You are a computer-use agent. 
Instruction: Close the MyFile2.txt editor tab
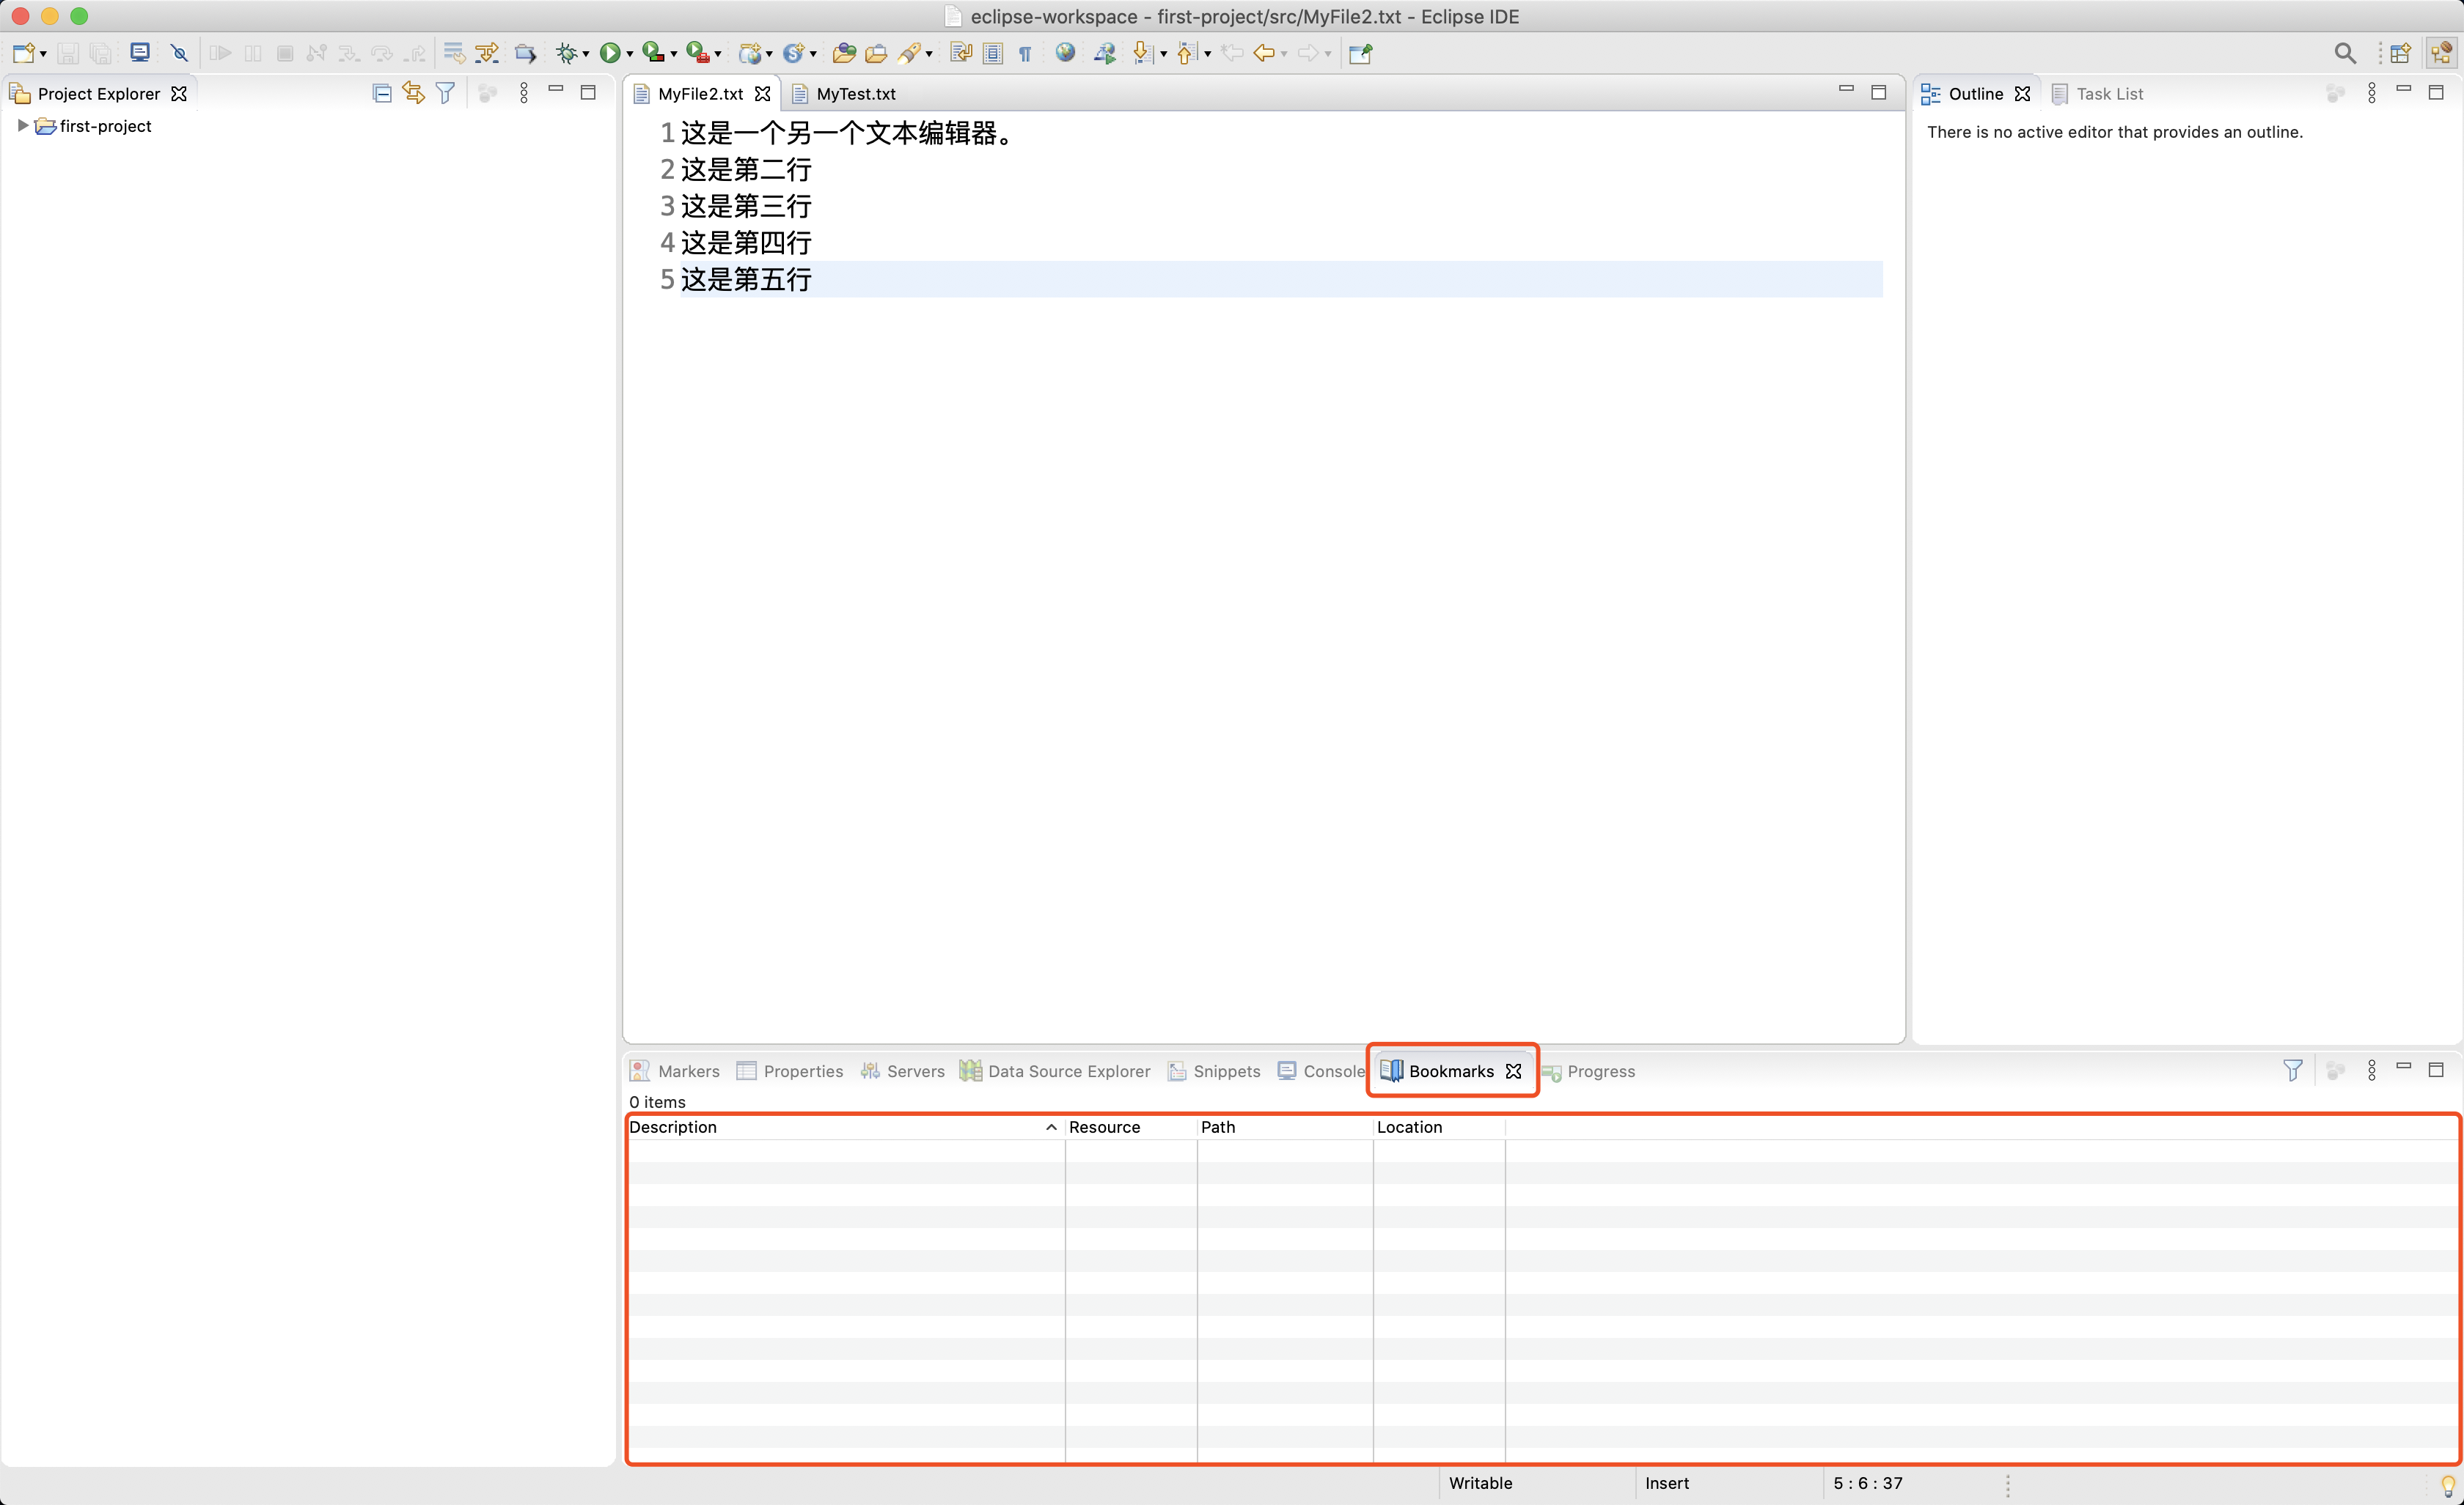coord(762,93)
